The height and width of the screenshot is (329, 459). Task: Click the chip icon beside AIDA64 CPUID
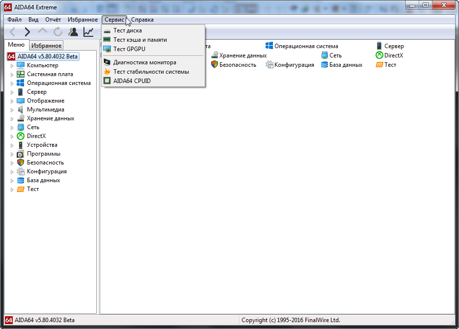click(x=107, y=81)
